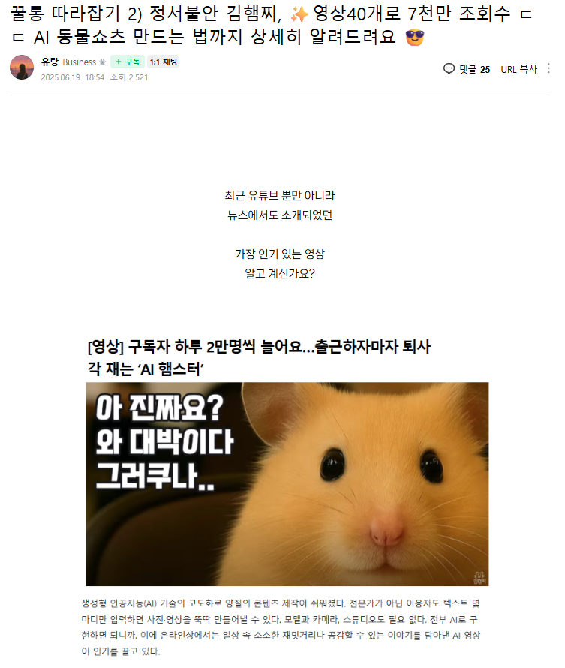Copy link with URL 복사
This screenshot has height=668, width=565.
[519, 69]
